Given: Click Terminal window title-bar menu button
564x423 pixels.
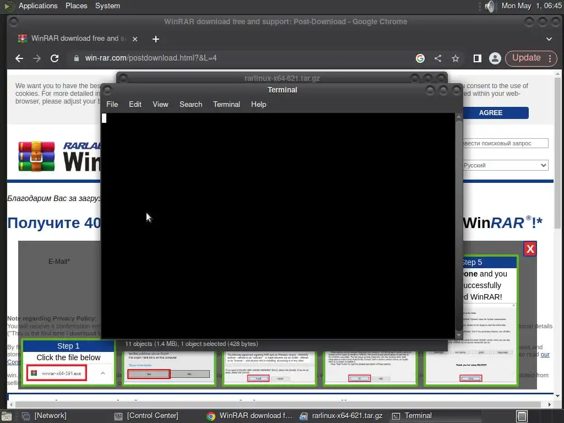Looking at the screenshot, I should click(x=107, y=91).
